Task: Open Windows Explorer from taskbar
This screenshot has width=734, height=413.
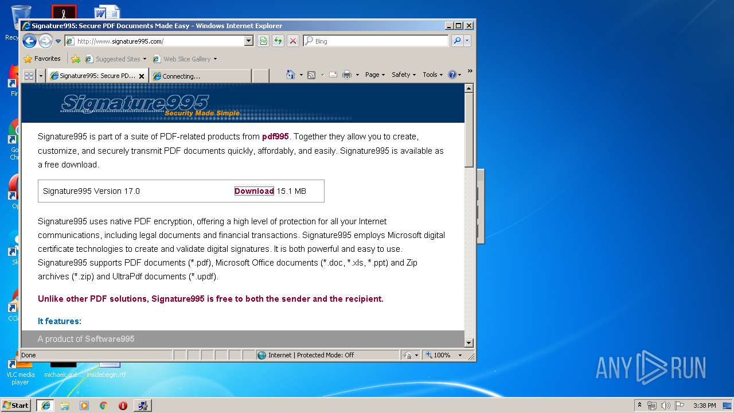Action: (65, 406)
